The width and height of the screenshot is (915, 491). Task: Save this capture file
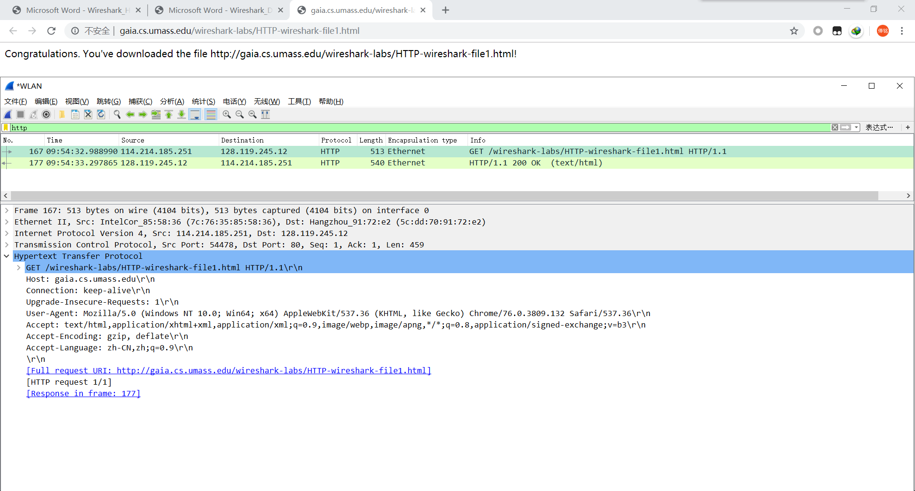[x=75, y=114]
